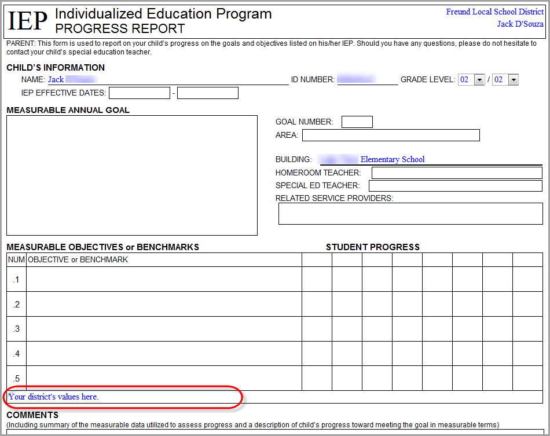550x436 pixels.
Task: Focus the objective text cell for row .4
Action: pyautogui.click(x=164, y=353)
